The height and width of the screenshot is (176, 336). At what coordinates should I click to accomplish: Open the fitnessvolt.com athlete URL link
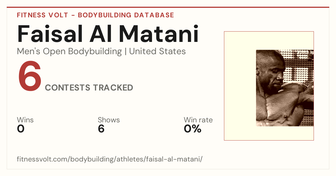point(109,159)
